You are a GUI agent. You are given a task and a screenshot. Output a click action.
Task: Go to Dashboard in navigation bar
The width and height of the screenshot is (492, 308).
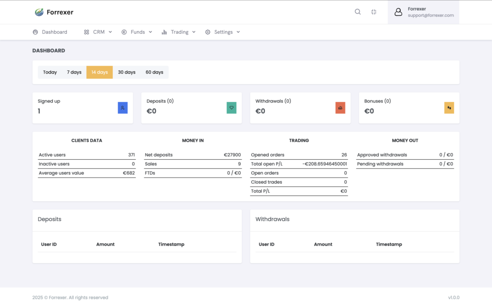point(50,32)
